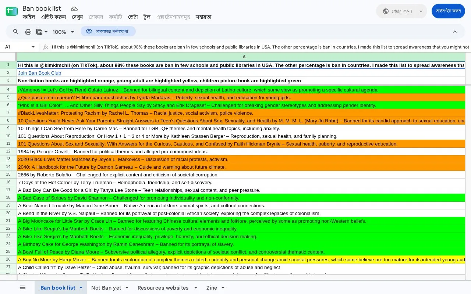Open the 100% zoom dropdown
This screenshot has height=294, width=471.
click(x=63, y=32)
